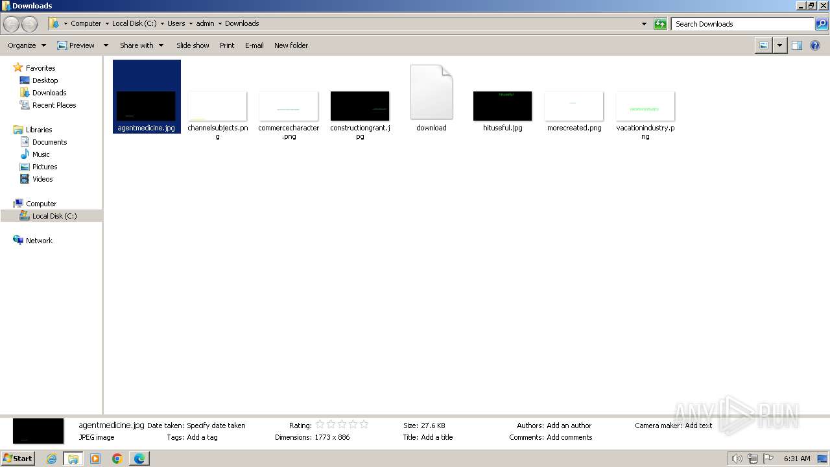Open the Windows Start menu
The image size is (830, 467).
(18, 459)
